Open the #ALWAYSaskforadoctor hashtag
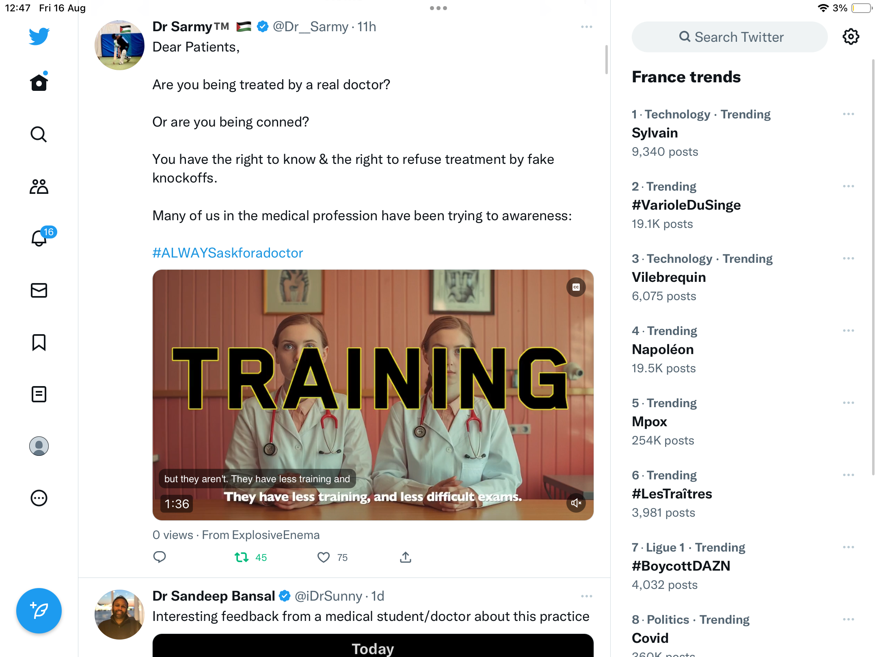 228,253
